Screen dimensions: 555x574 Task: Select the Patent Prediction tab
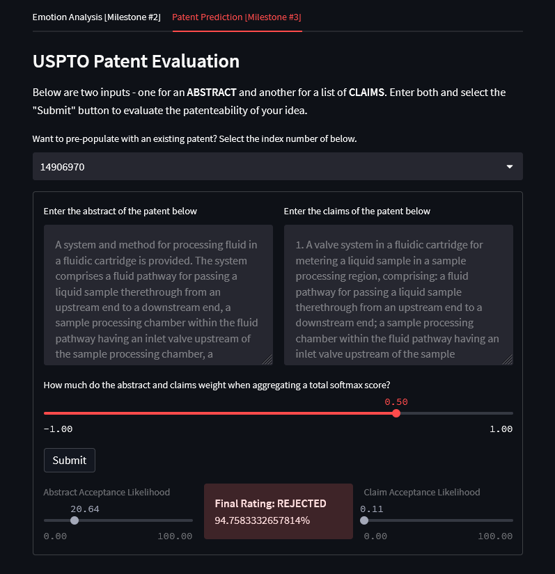[236, 17]
